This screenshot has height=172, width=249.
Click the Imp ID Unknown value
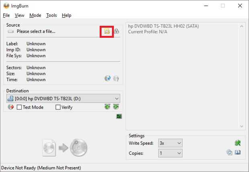(36, 50)
